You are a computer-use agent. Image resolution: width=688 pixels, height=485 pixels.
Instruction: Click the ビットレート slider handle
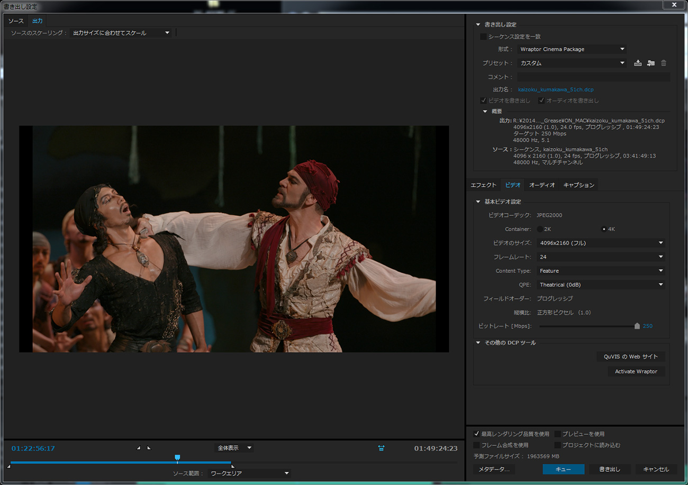637,326
